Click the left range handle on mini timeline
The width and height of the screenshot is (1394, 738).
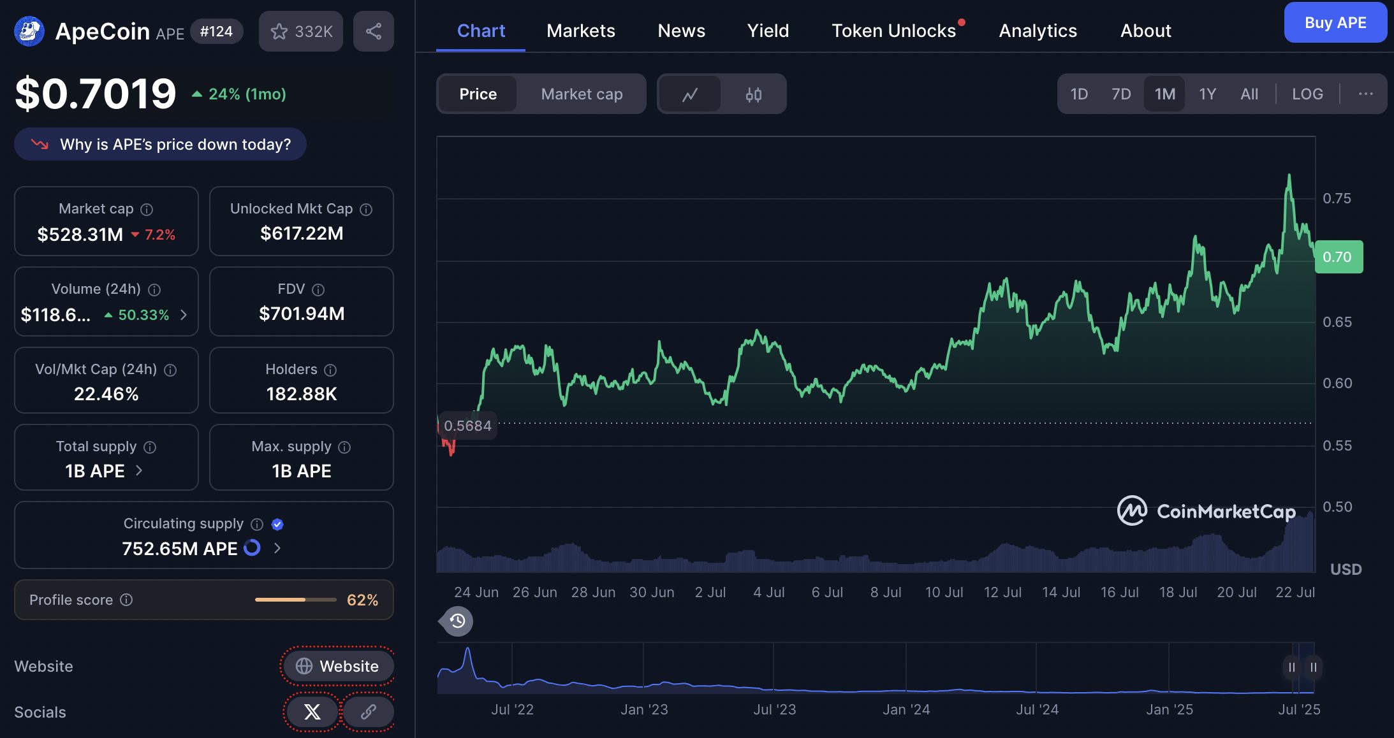1291,667
